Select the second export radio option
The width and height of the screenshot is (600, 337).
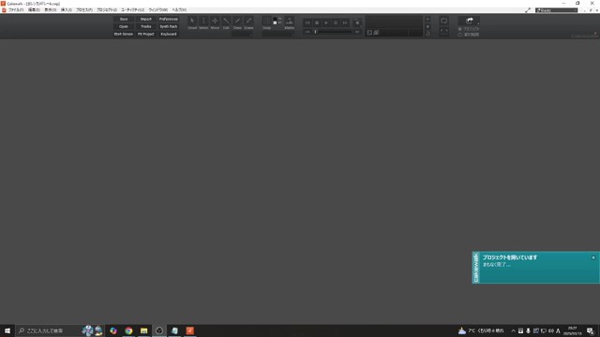[469, 35]
